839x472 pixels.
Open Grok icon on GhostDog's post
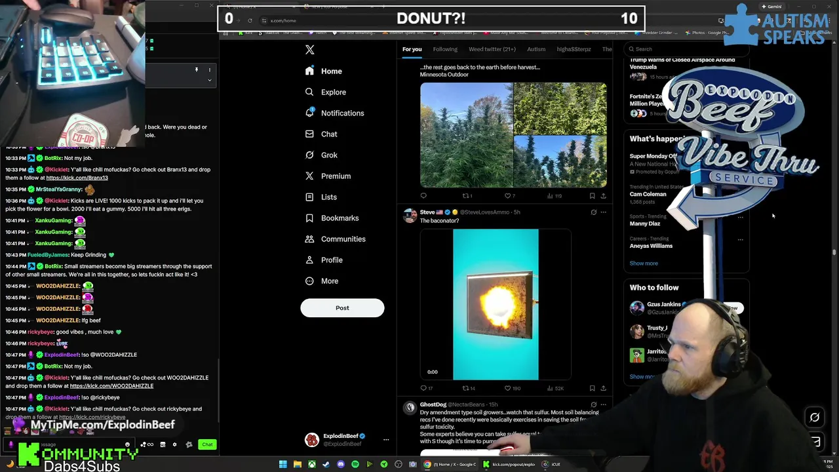(x=594, y=404)
